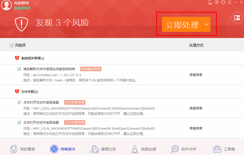The image size is (244, 155).
Task: Collapse the 文件关联(2) group
Action: point(29,92)
